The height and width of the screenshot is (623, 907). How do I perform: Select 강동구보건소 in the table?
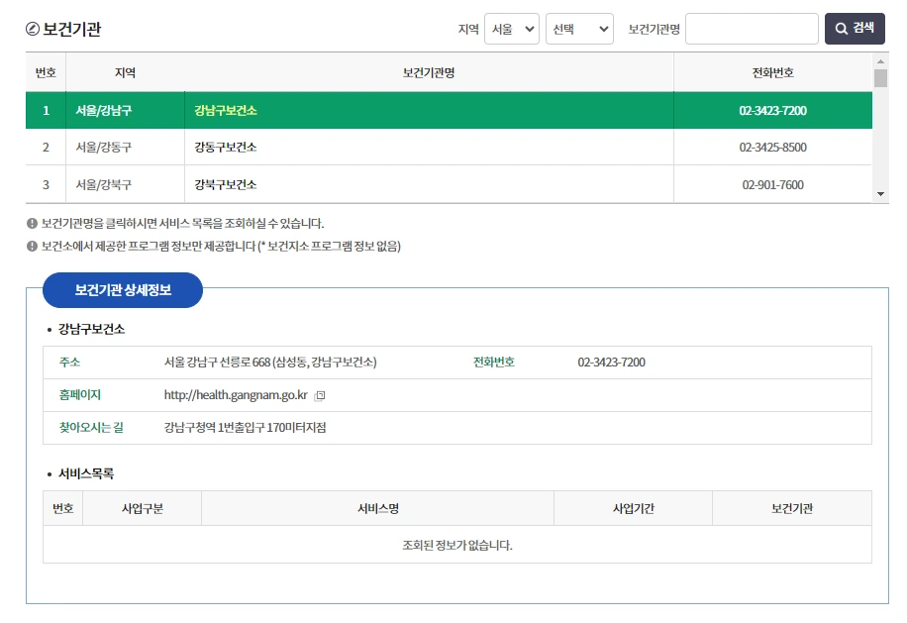tap(226, 147)
